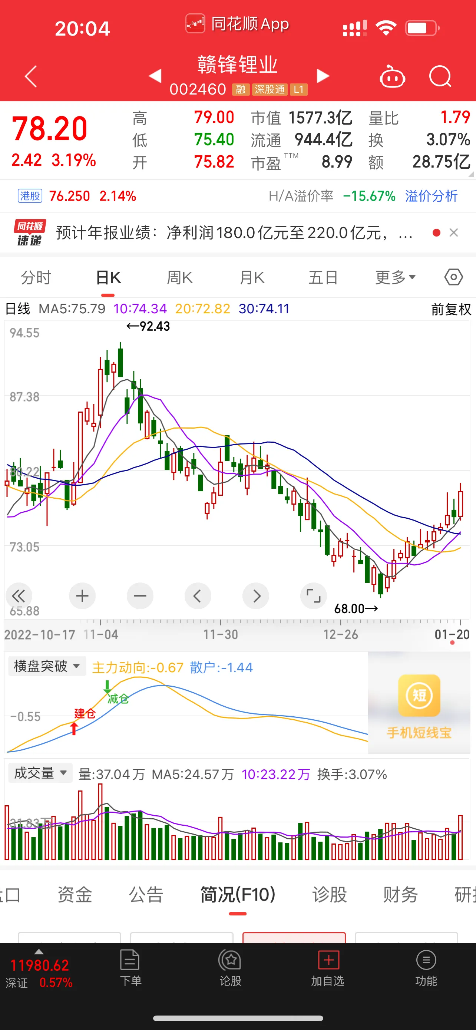
Task: Jump to earliest data with double-left arrow
Action: (19, 596)
